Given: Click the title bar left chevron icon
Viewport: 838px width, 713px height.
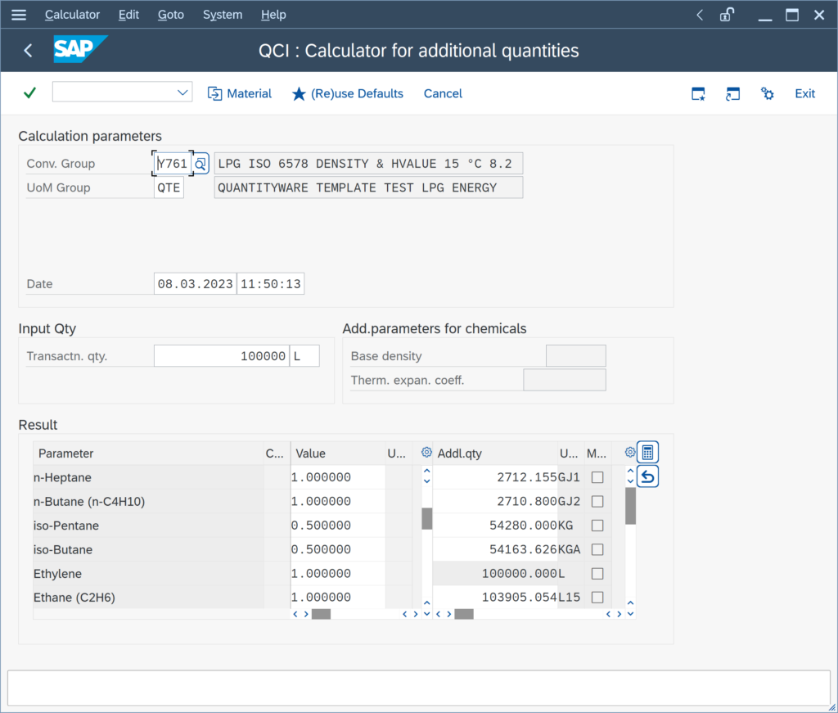Looking at the screenshot, I should [x=700, y=15].
